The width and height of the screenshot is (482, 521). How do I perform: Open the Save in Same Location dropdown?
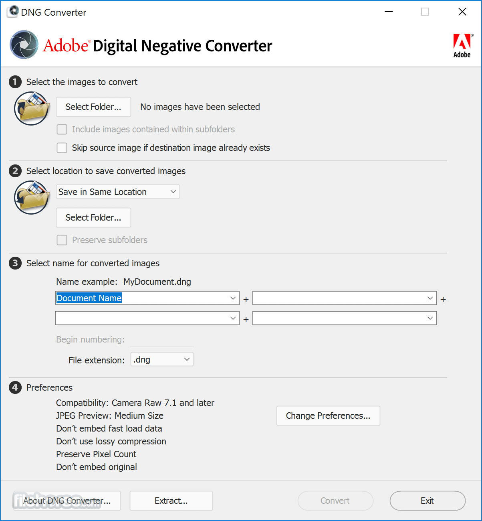[x=118, y=192]
